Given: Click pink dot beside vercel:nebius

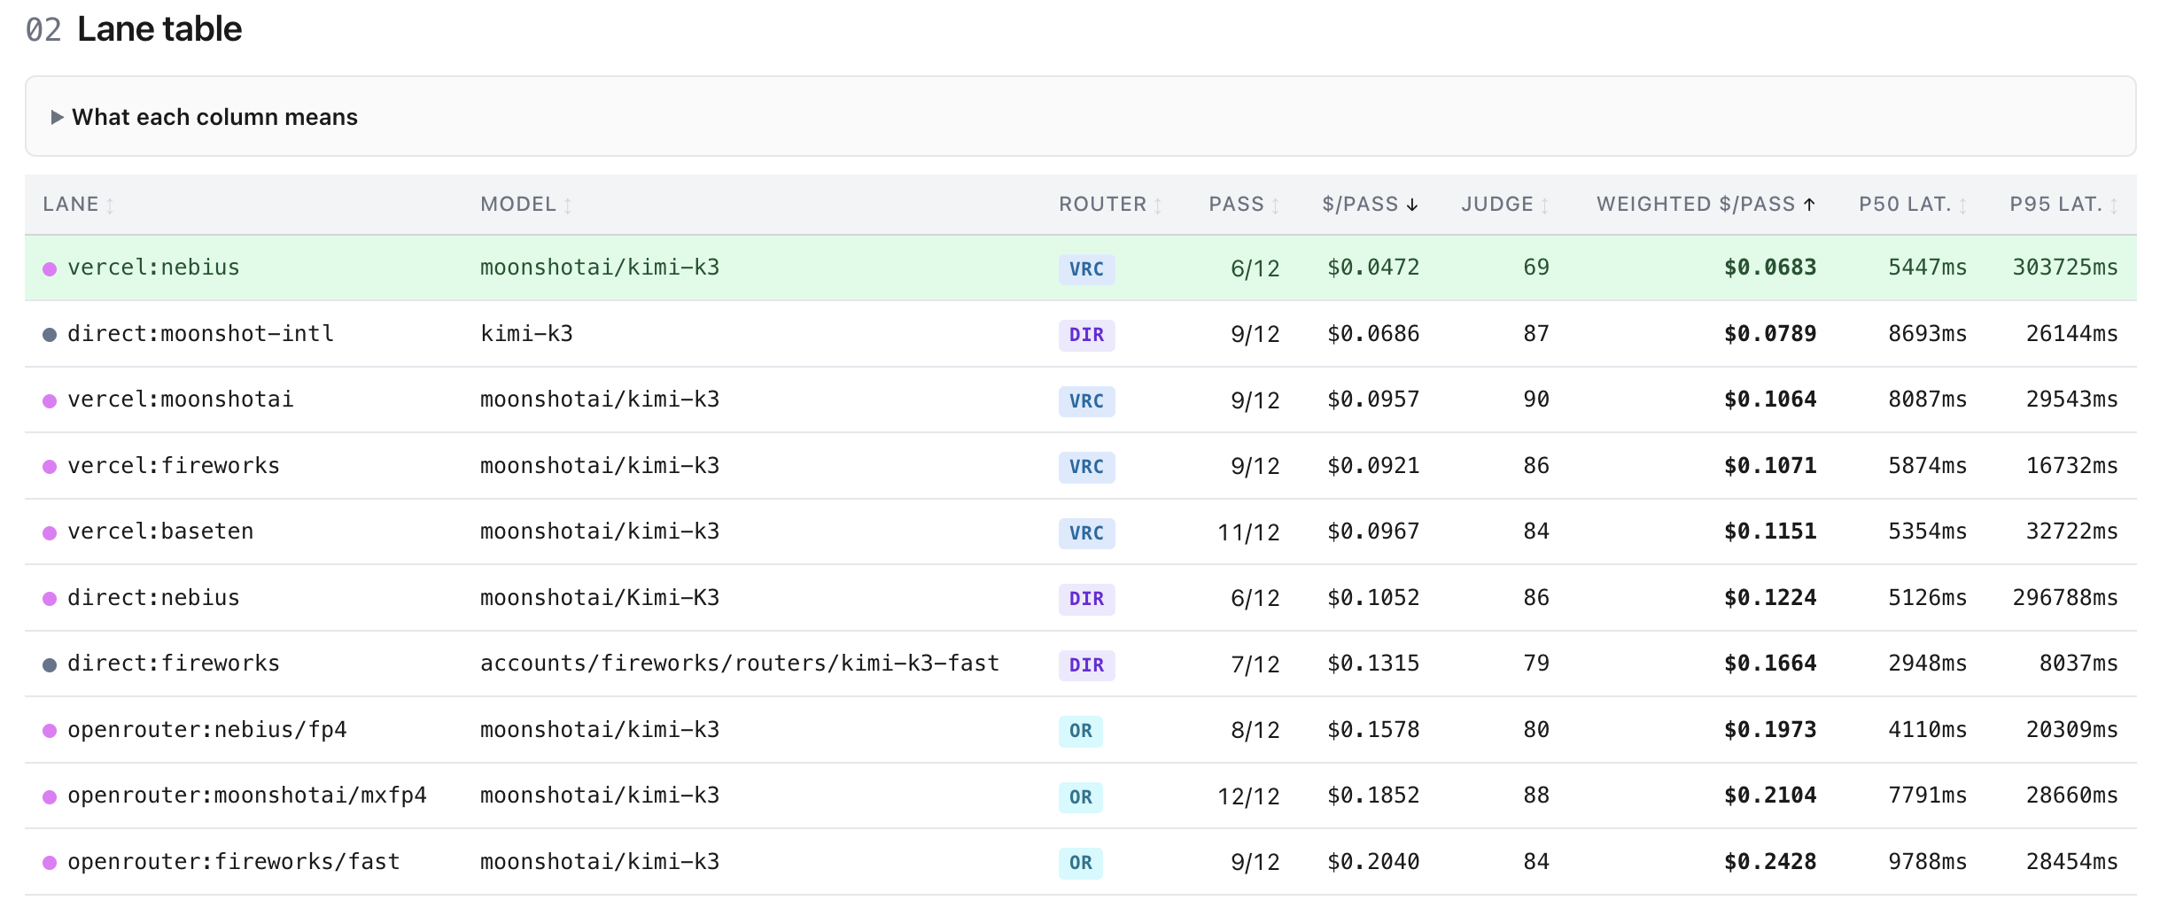Looking at the screenshot, I should pos(50,268).
